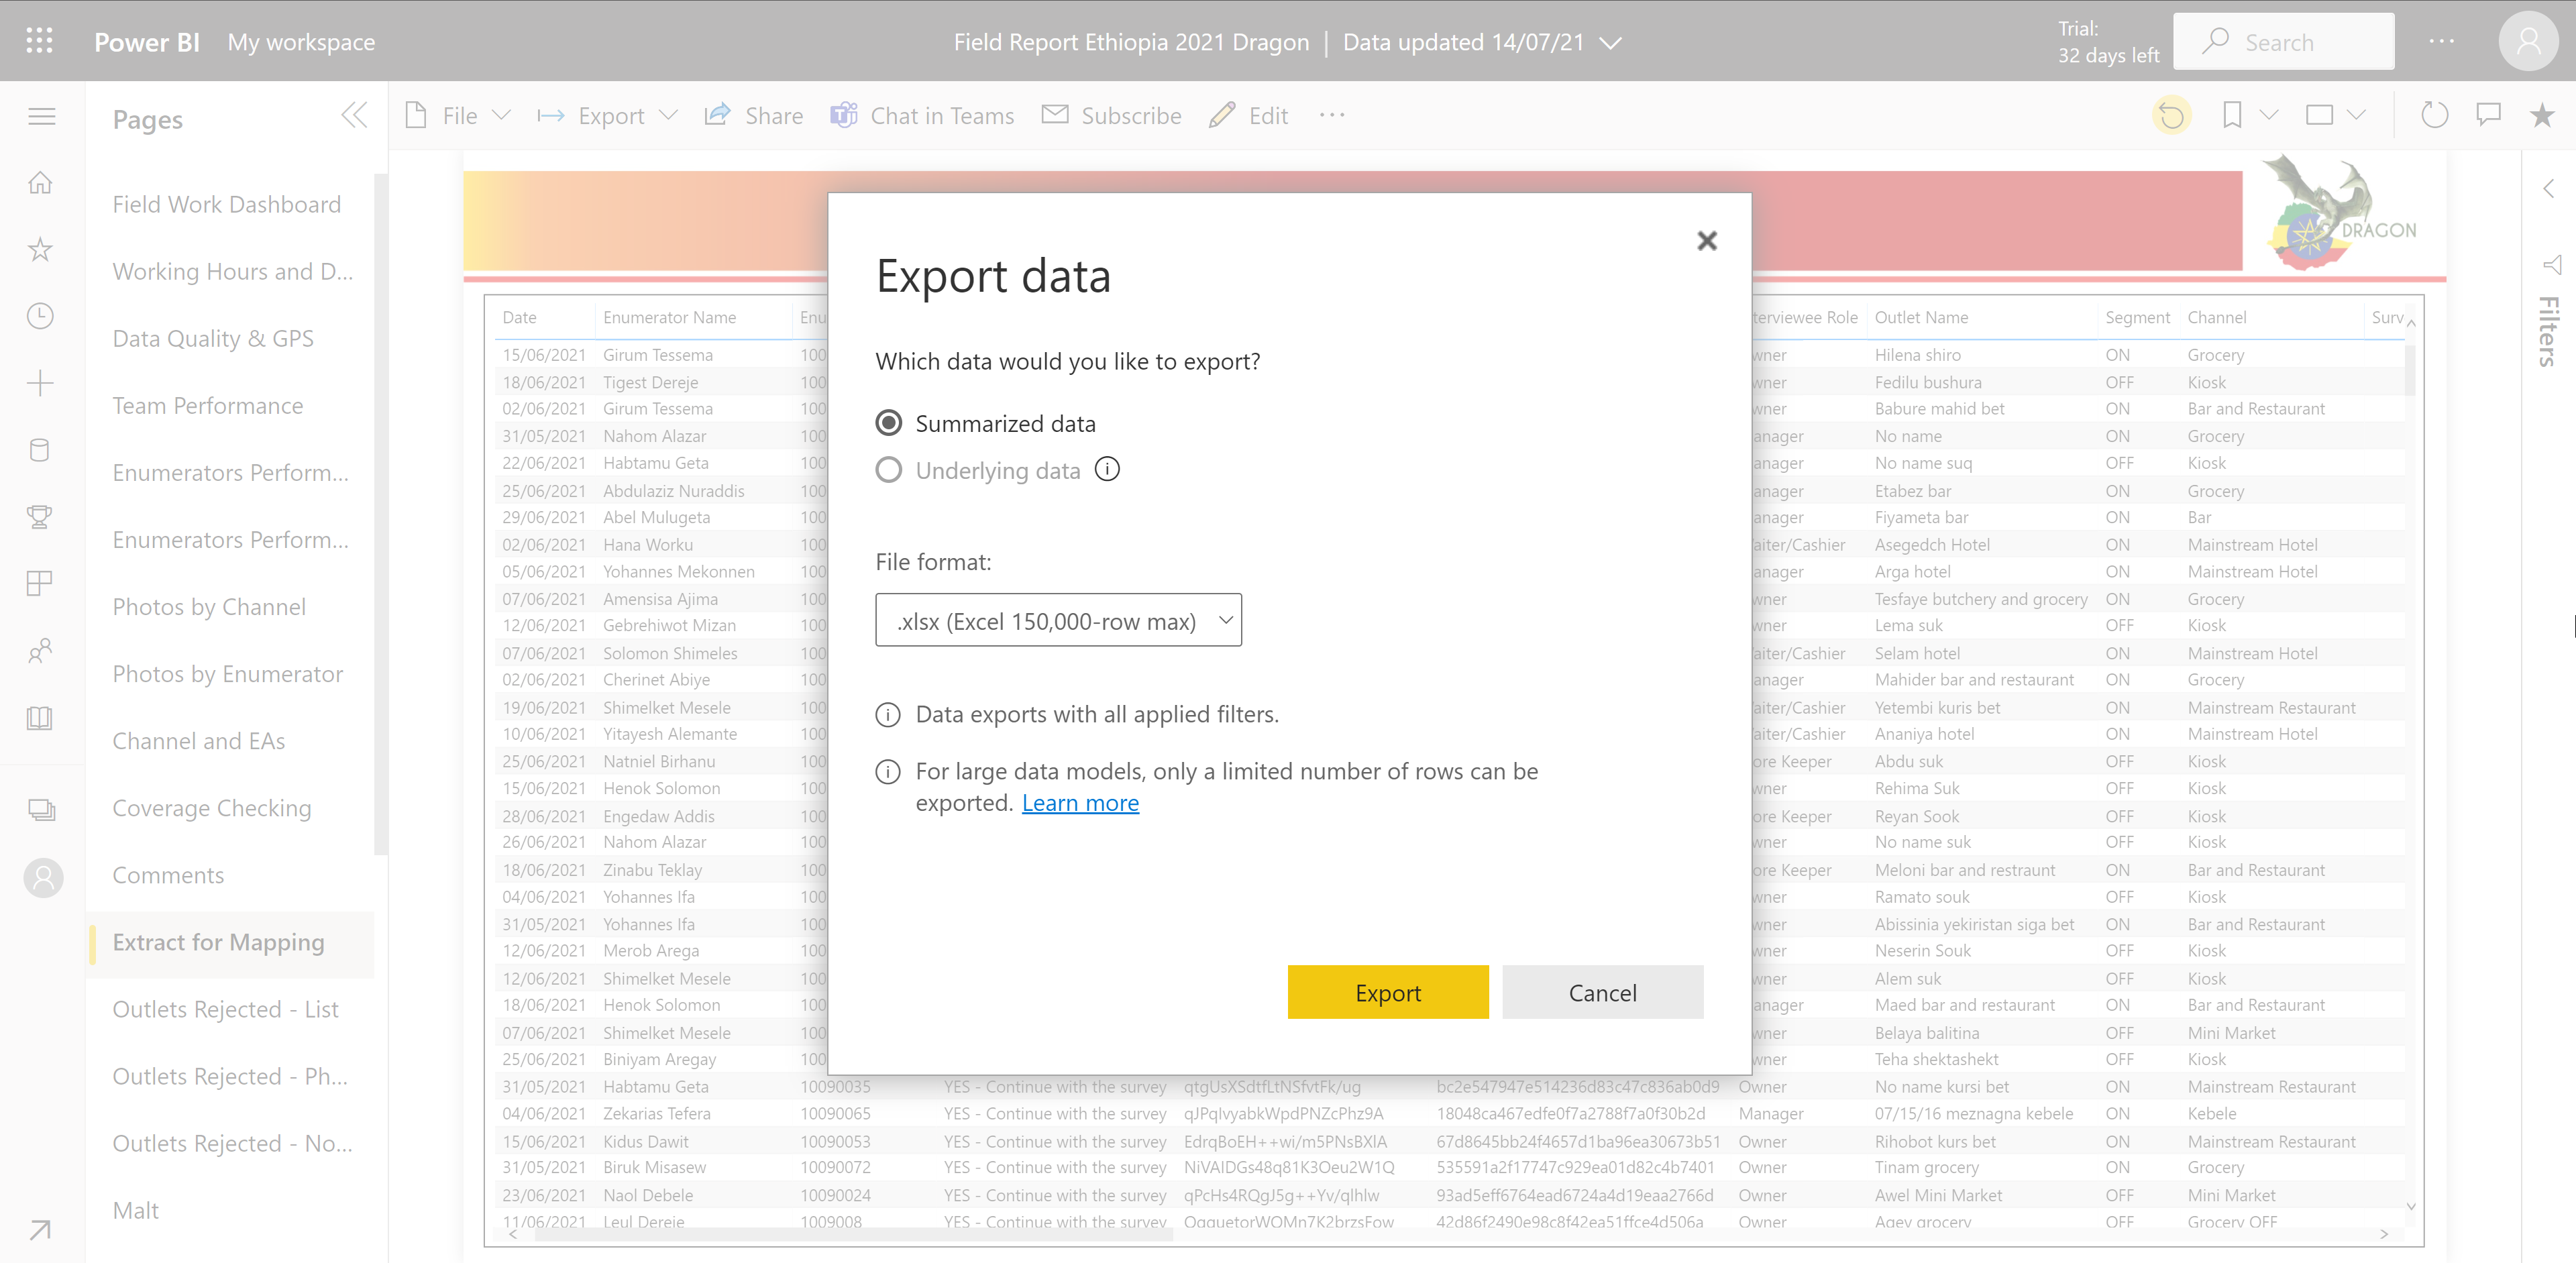Open Shared with me people icon
This screenshot has width=2576, height=1263.
(x=40, y=651)
